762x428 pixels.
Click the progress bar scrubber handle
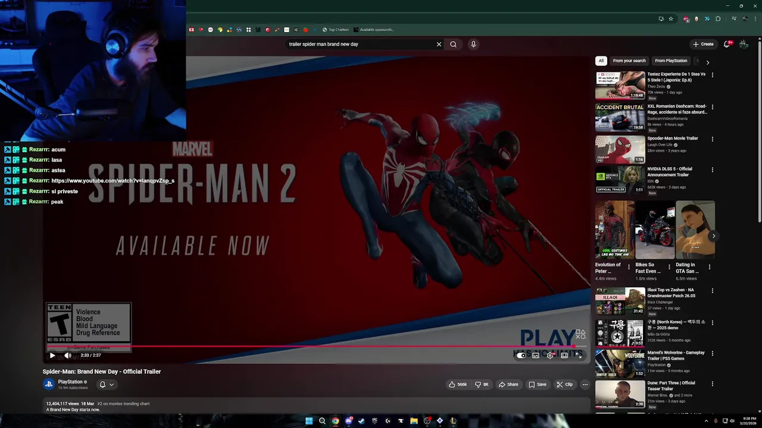(x=574, y=347)
